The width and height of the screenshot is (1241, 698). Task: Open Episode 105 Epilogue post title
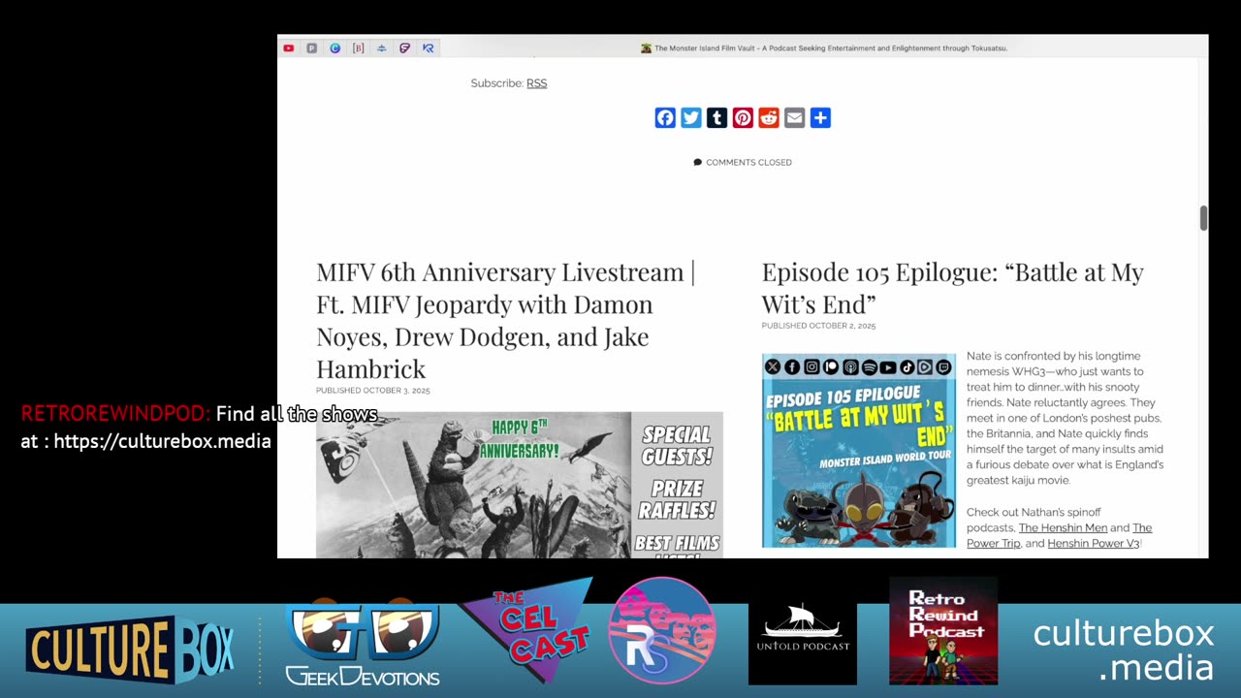click(x=953, y=288)
